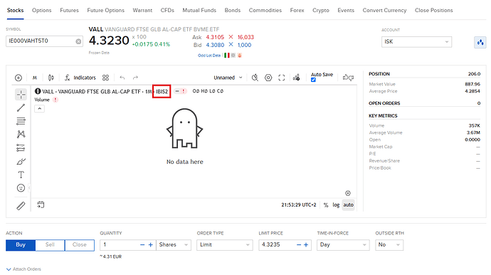The height and width of the screenshot is (275, 491).
Task: Open the Time-in-Force Day dropdown
Action: (343, 245)
